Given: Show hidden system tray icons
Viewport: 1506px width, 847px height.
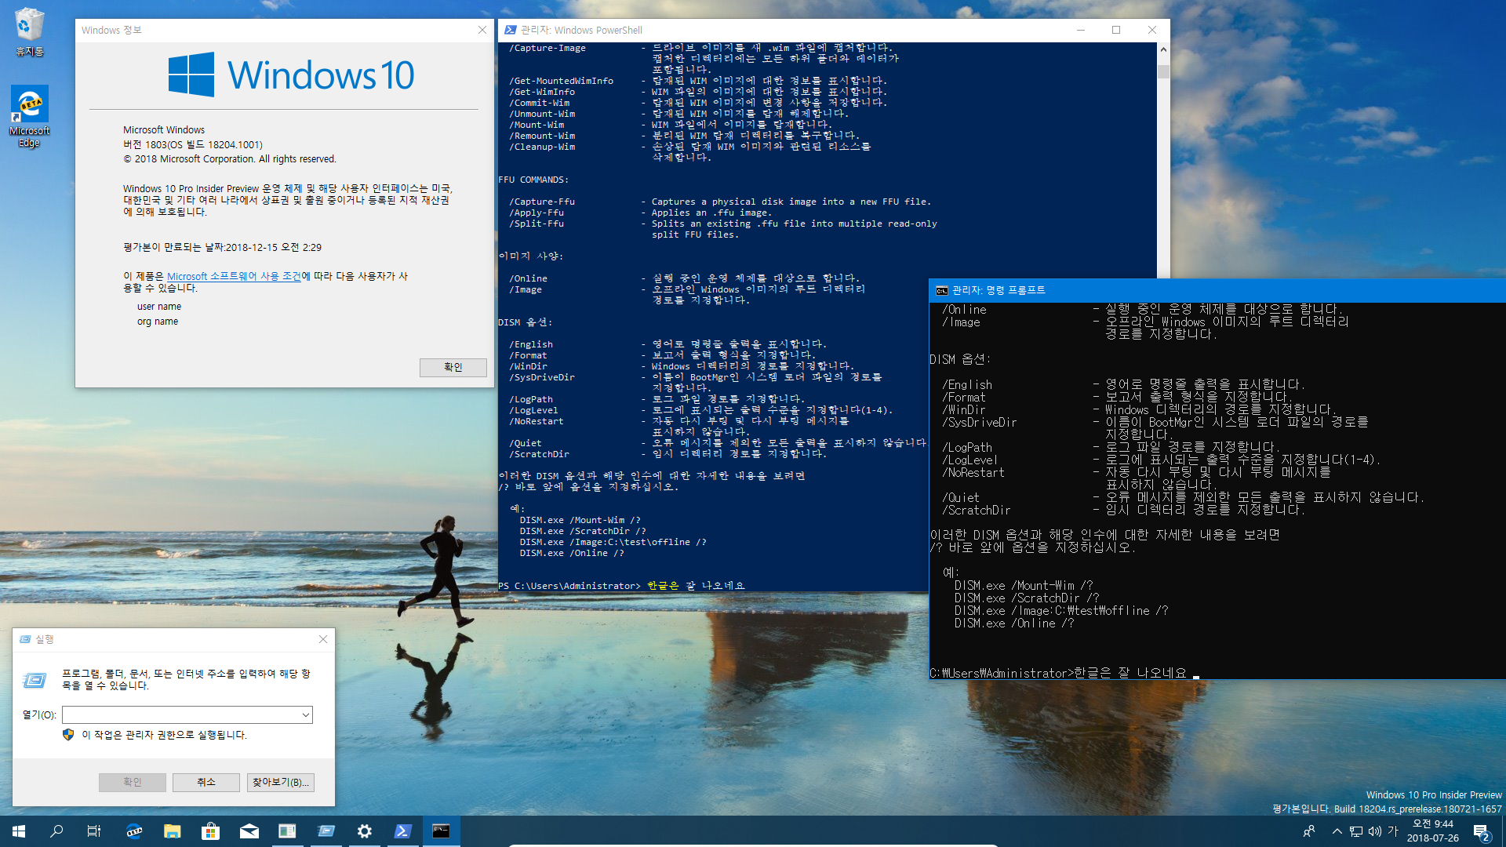Looking at the screenshot, I should (x=1337, y=831).
